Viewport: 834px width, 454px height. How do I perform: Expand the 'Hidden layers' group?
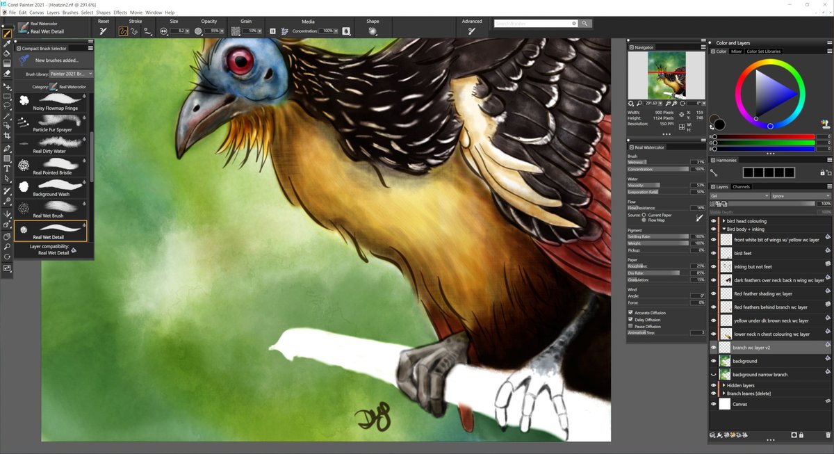click(x=723, y=384)
